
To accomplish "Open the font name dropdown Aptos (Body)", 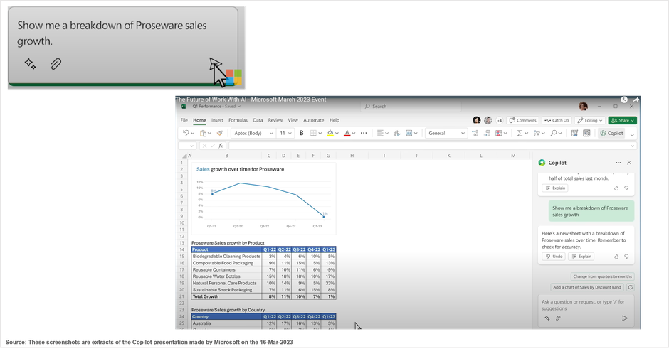I will click(253, 134).
